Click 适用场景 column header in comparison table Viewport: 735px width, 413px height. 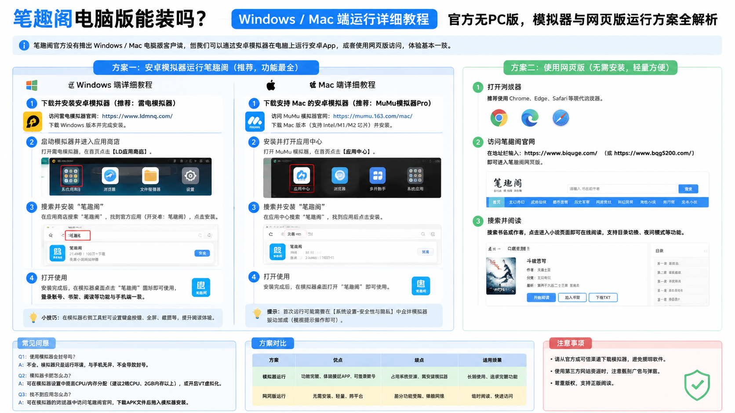[x=492, y=360]
